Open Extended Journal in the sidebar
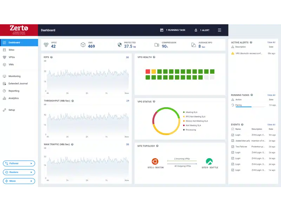281x211 pixels. 18,84
